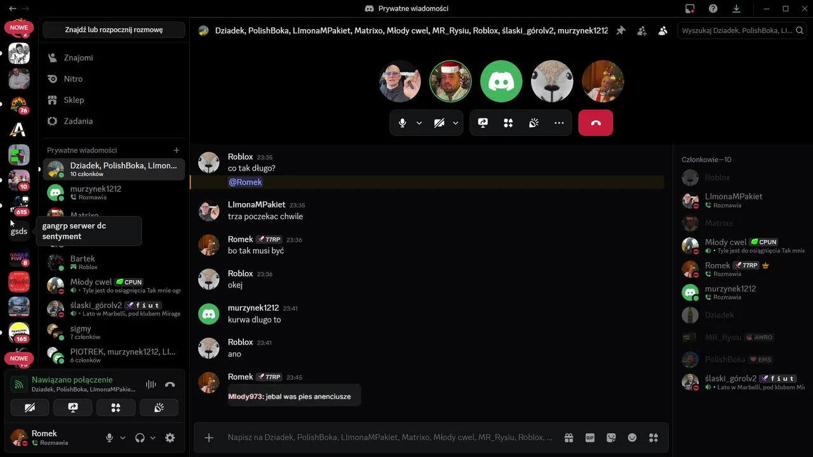
Task: Click the share screen icon in call controls
Action: [x=483, y=123]
